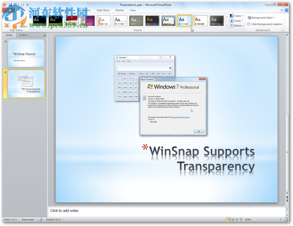Enable Hide Background Graphics checkbox
The width and height of the screenshot is (293, 226).
click(x=249, y=24)
